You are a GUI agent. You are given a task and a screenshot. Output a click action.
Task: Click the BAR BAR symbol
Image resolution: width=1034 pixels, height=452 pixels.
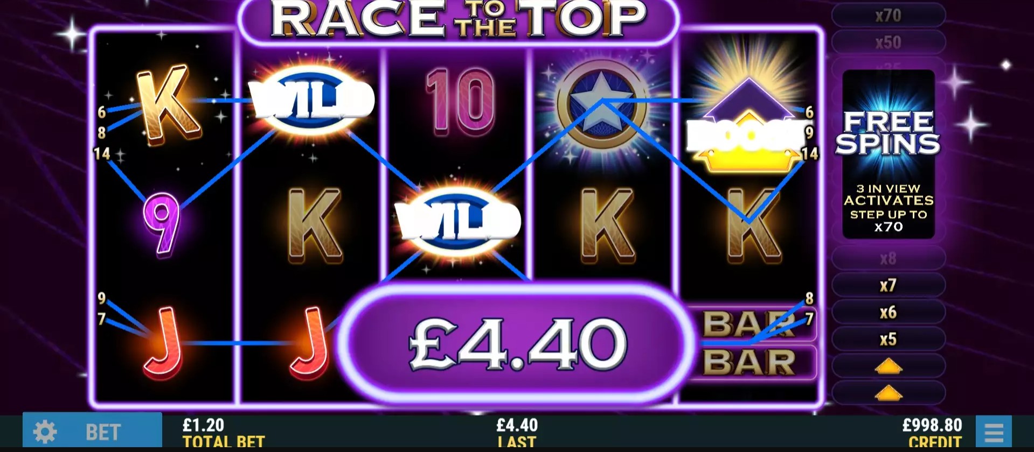pyautogui.click(x=750, y=343)
